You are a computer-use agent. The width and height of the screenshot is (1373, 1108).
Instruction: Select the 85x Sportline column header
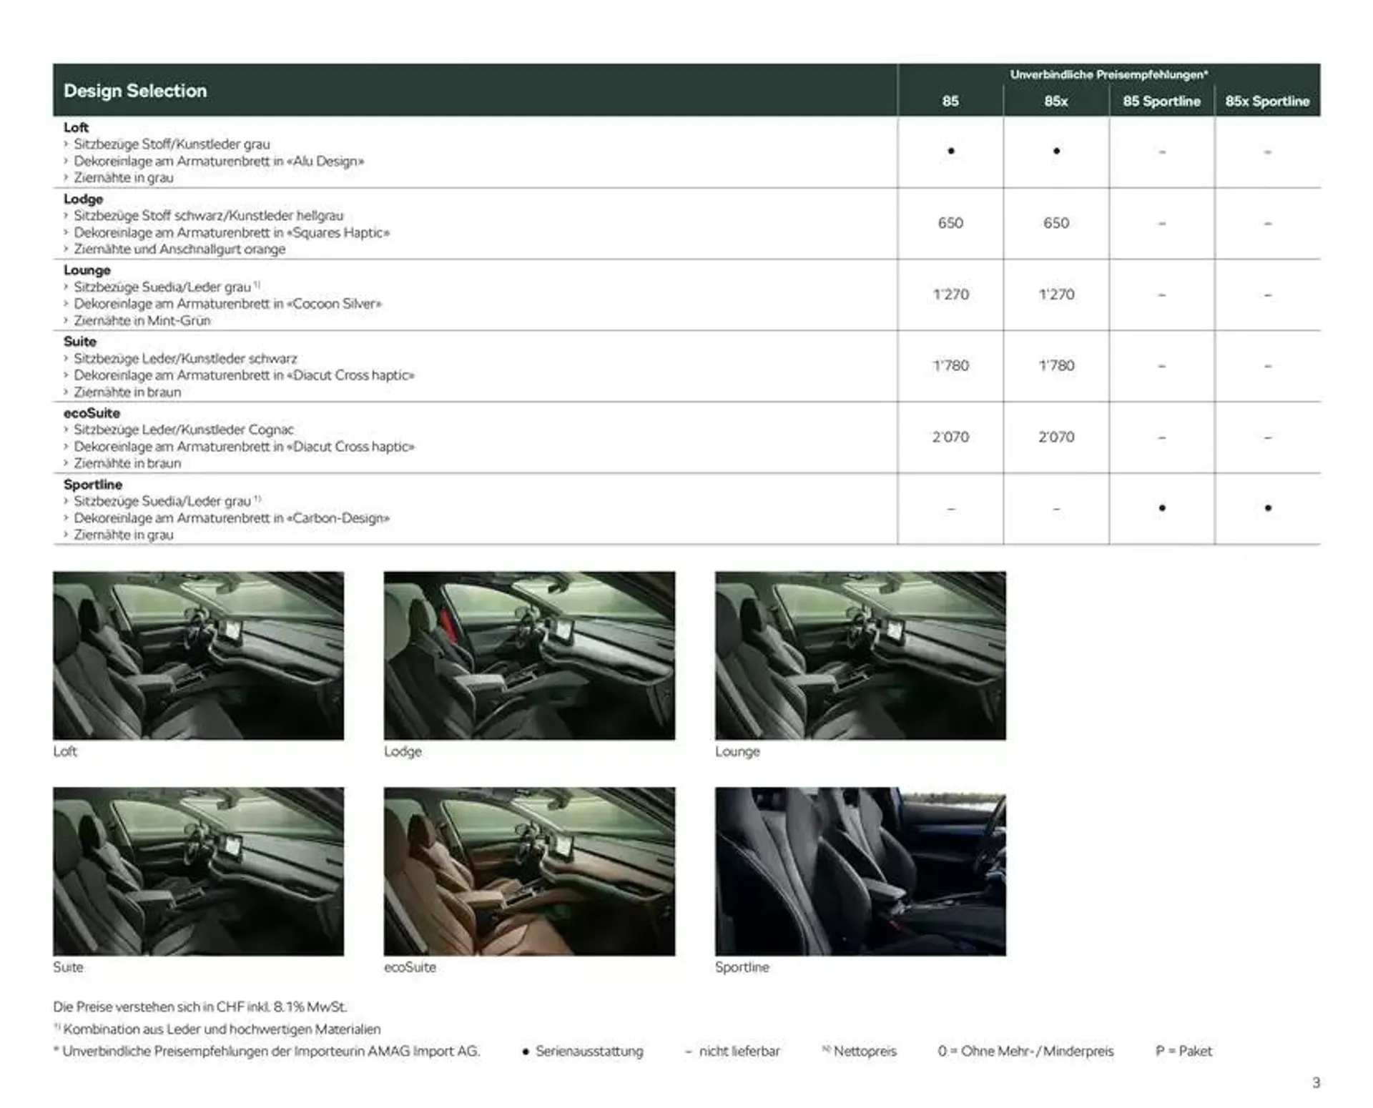pyautogui.click(x=1268, y=102)
